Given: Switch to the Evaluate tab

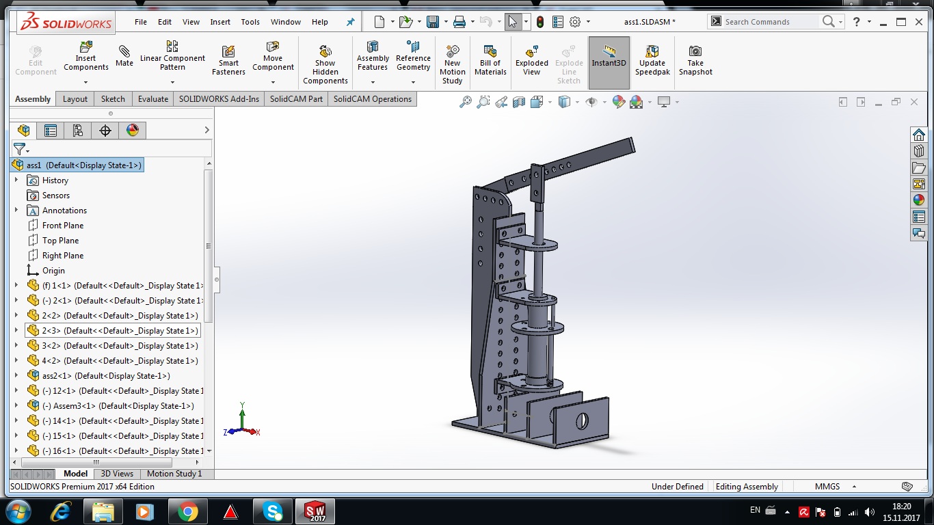Looking at the screenshot, I should [152, 99].
